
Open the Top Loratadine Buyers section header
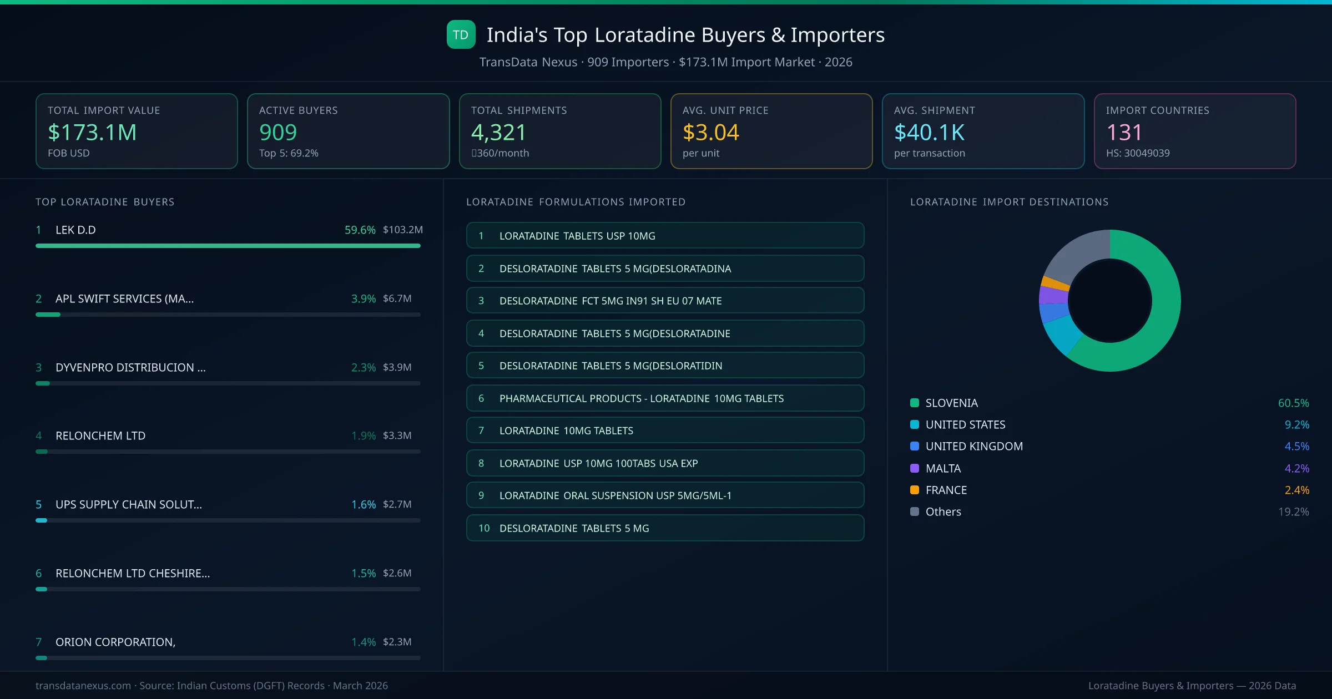[104, 202]
